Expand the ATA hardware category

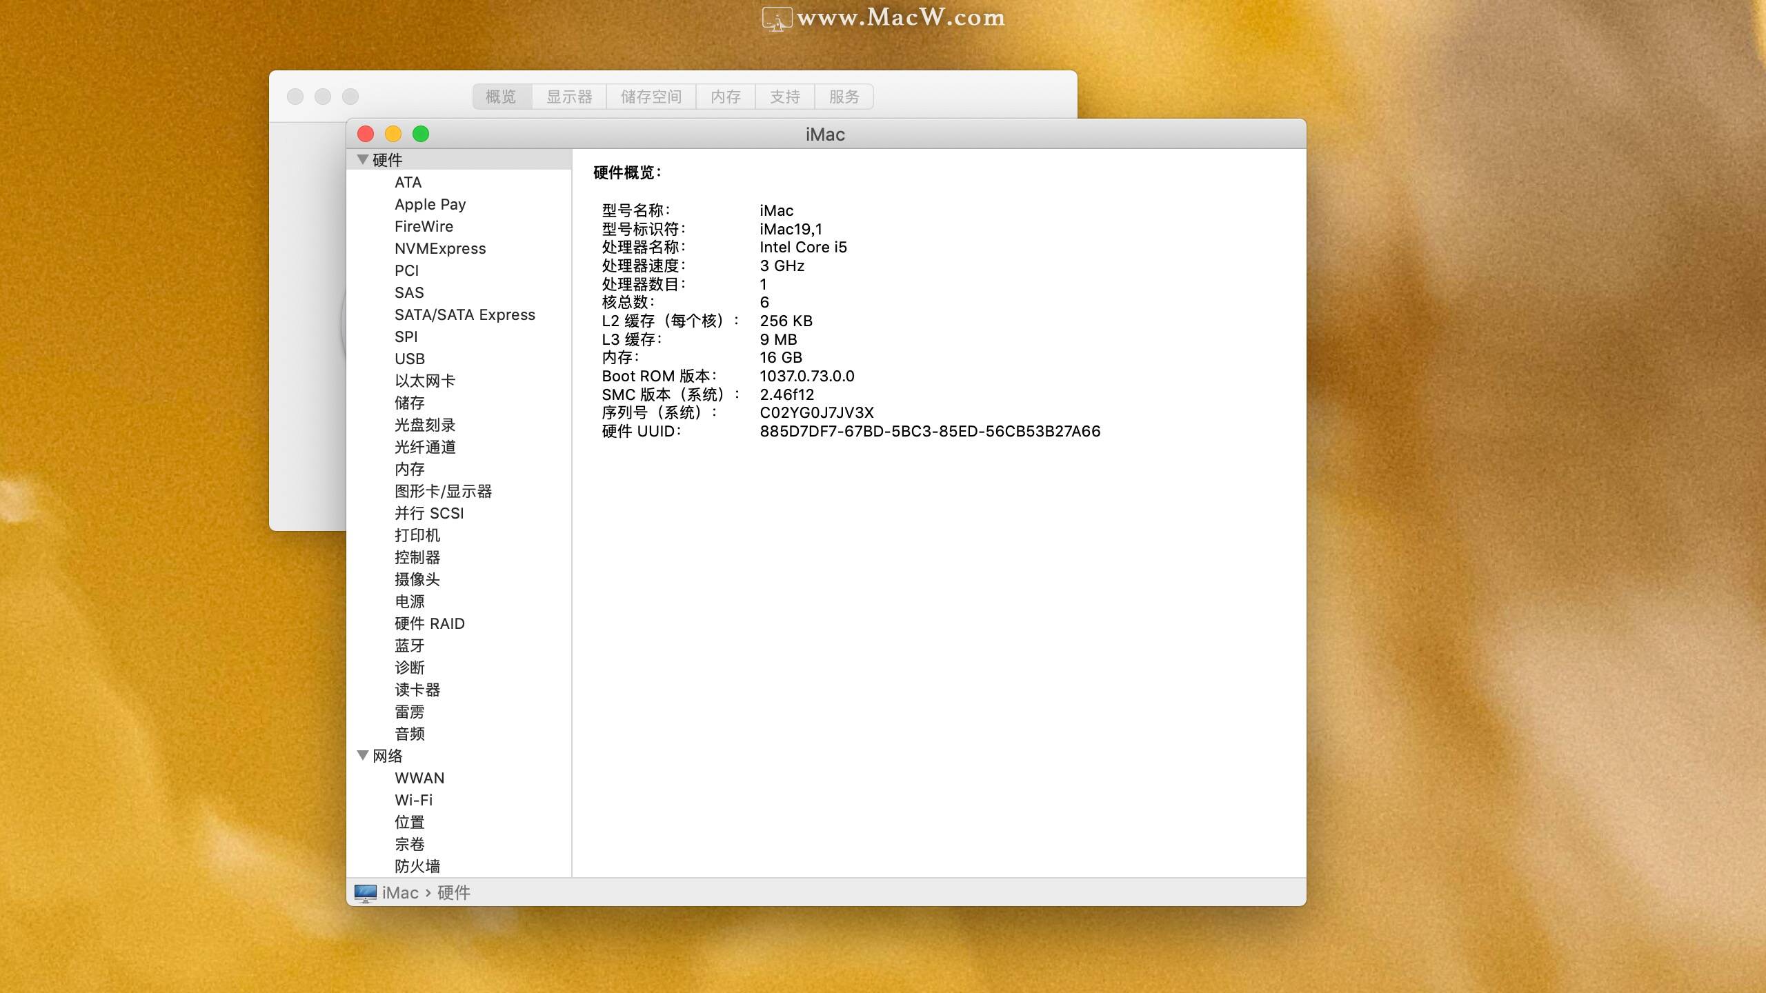point(408,182)
